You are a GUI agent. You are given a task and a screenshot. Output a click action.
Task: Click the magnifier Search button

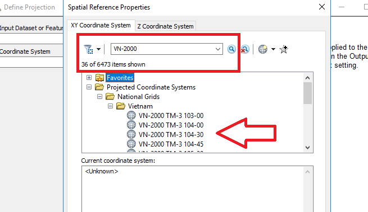click(x=231, y=49)
